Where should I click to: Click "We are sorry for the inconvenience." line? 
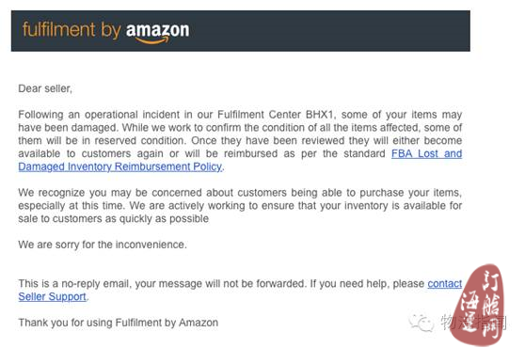[103, 245]
